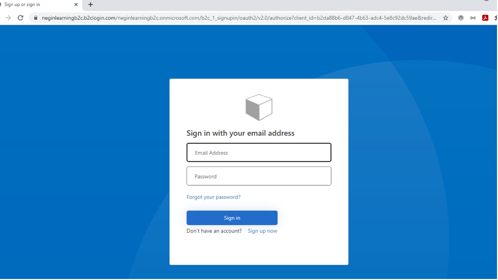Follow the 'Sign up now' link
Image resolution: width=498 pixels, height=280 pixels.
click(263, 231)
